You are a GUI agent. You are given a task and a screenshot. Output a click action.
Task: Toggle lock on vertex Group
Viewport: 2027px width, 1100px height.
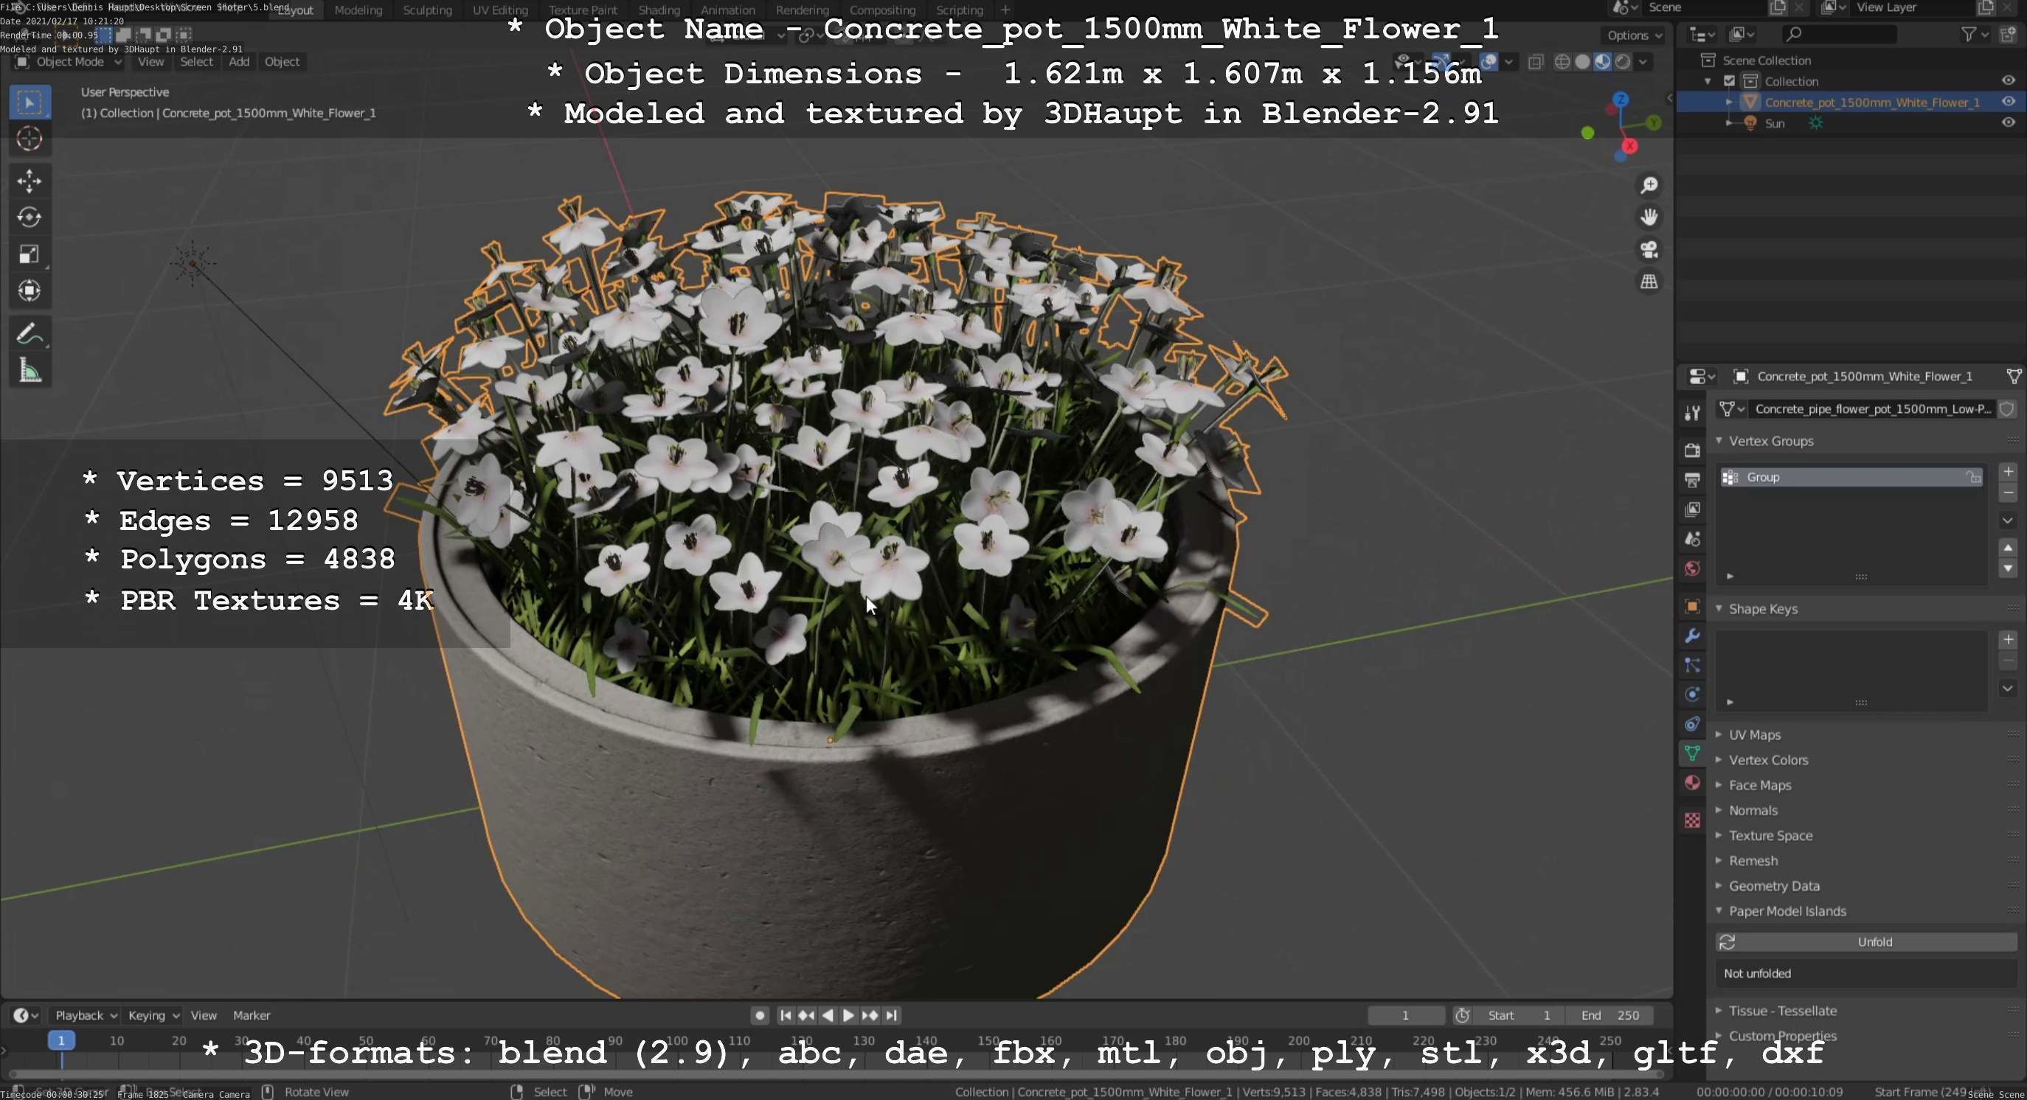tap(1972, 477)
